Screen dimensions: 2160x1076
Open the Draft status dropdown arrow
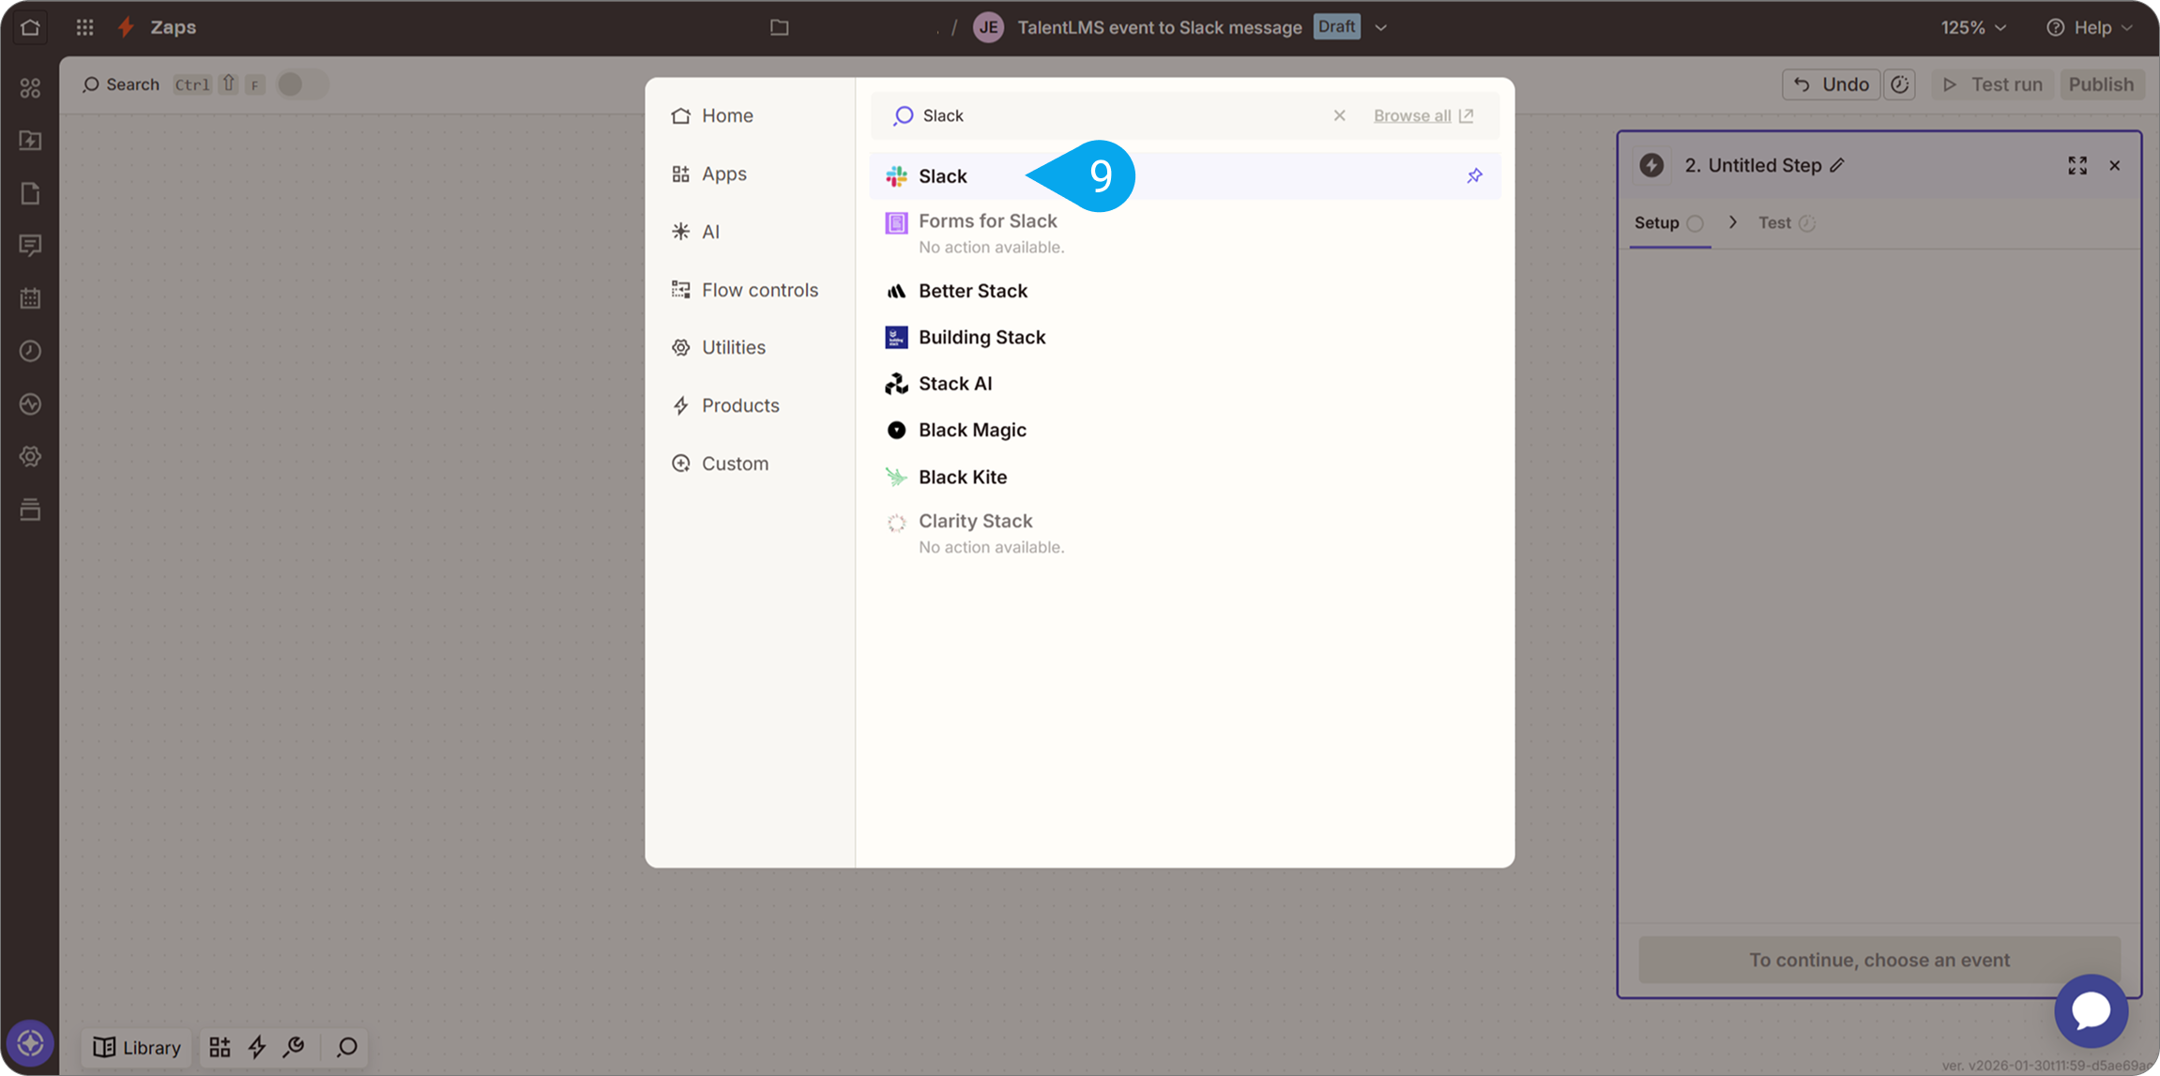coord(1381,27)
